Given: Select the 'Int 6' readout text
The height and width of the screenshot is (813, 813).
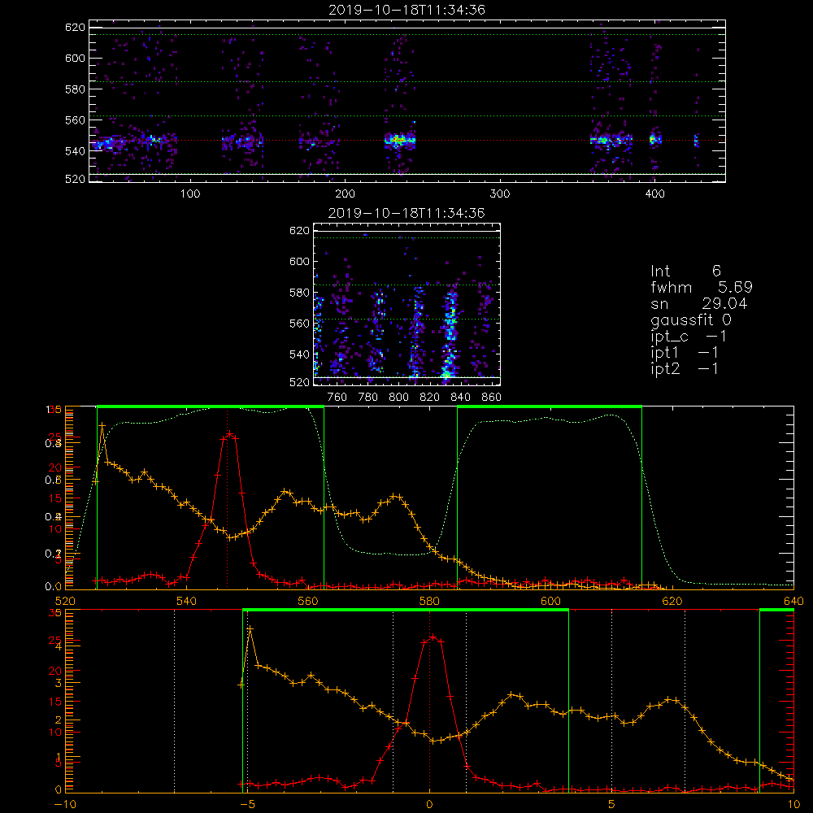Looking at the screenshot, I should (685, 272).
